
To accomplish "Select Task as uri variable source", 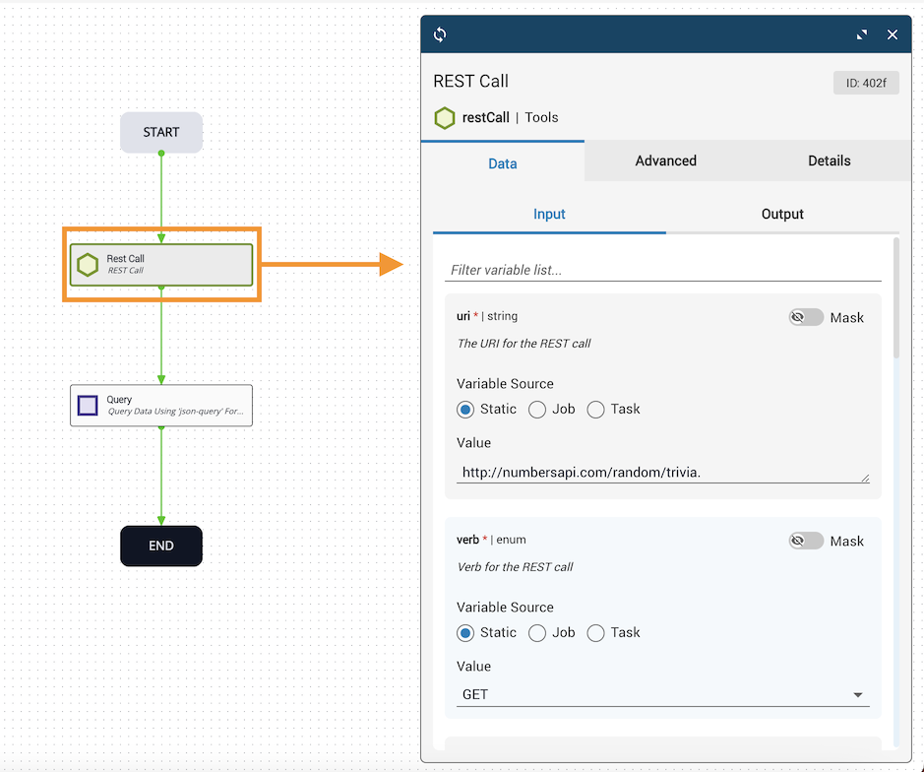I will pyautogui.click(x=595, y=410).
